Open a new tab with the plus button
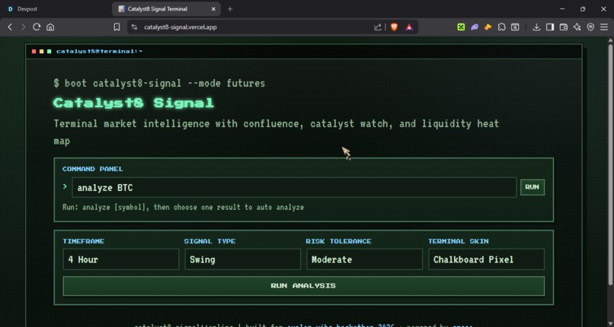The height and width of the screenshot is (327, 614). click(230, 9)
